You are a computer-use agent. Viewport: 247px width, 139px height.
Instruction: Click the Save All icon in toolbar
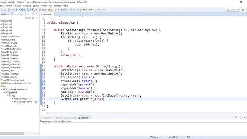click(x=5, y=10)
